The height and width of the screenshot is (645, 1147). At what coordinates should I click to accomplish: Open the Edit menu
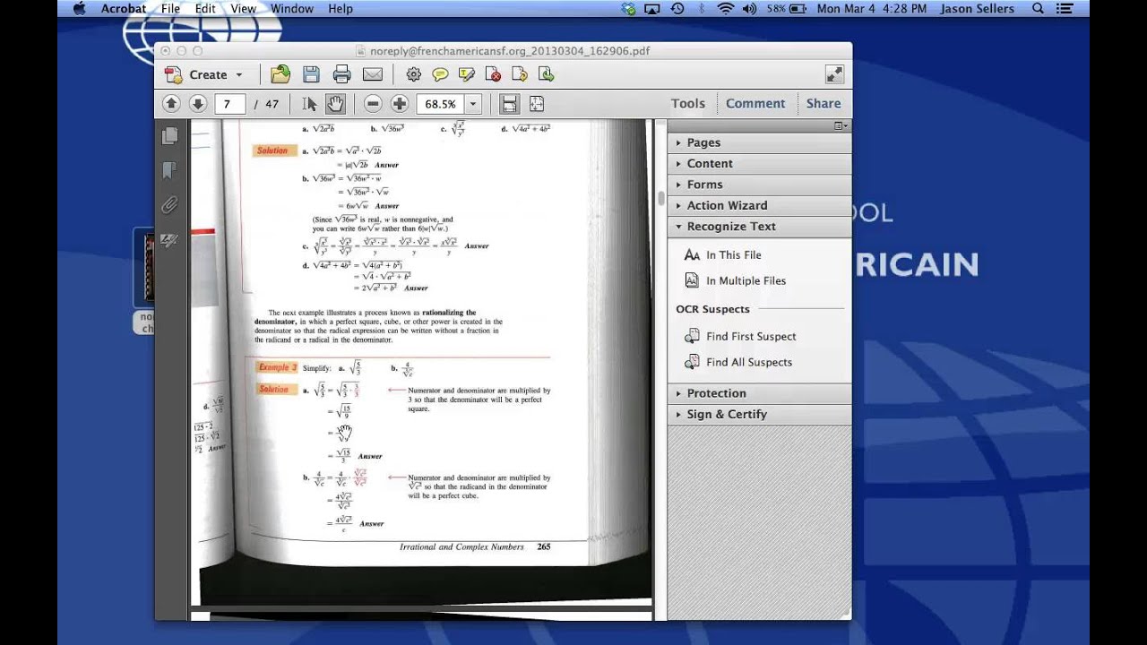pyautogui.click(x=205, y=8)
